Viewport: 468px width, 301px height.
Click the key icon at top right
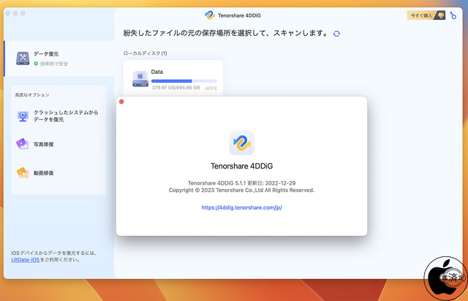click(453, 15)
